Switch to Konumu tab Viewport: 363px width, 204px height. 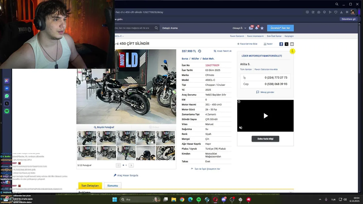[113, 186]
